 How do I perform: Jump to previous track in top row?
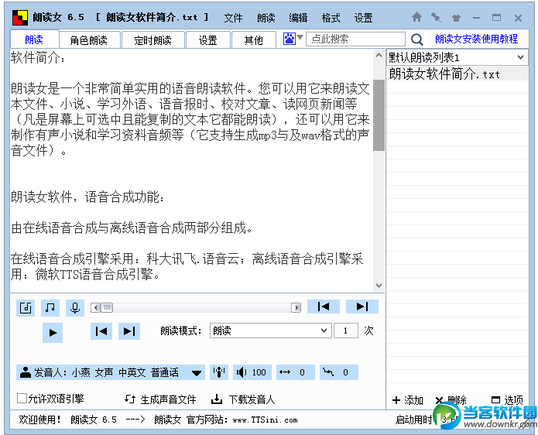click(x=324, y=307)
